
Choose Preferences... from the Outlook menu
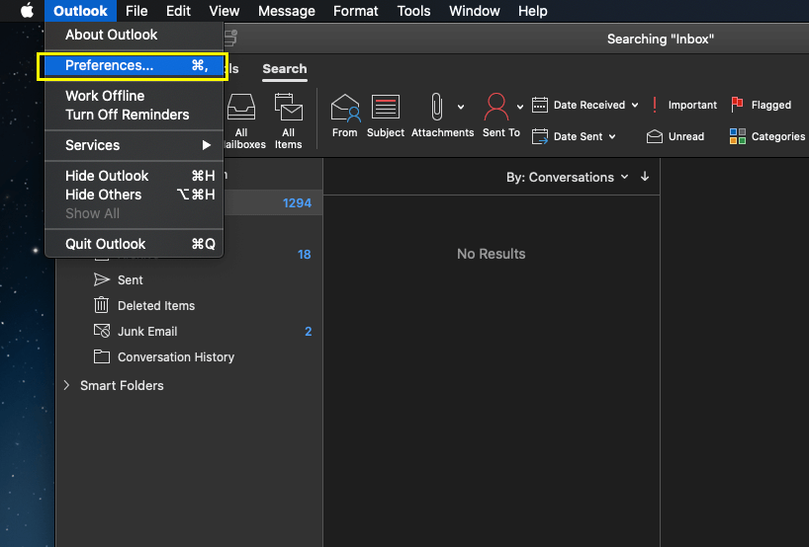coord(135,65)
